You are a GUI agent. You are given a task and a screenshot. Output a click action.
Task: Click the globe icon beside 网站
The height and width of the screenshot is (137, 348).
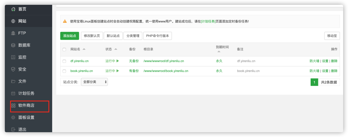[x=13, y=21]
